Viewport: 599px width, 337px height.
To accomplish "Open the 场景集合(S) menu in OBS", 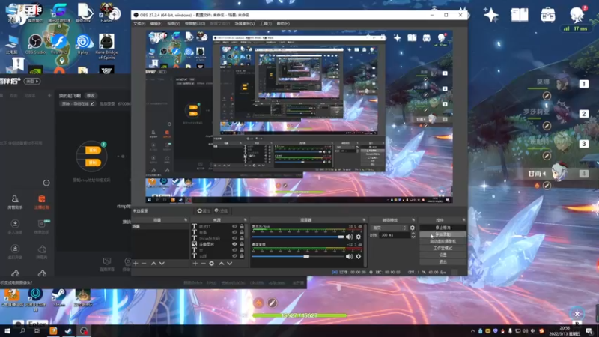I will [245, 24].
